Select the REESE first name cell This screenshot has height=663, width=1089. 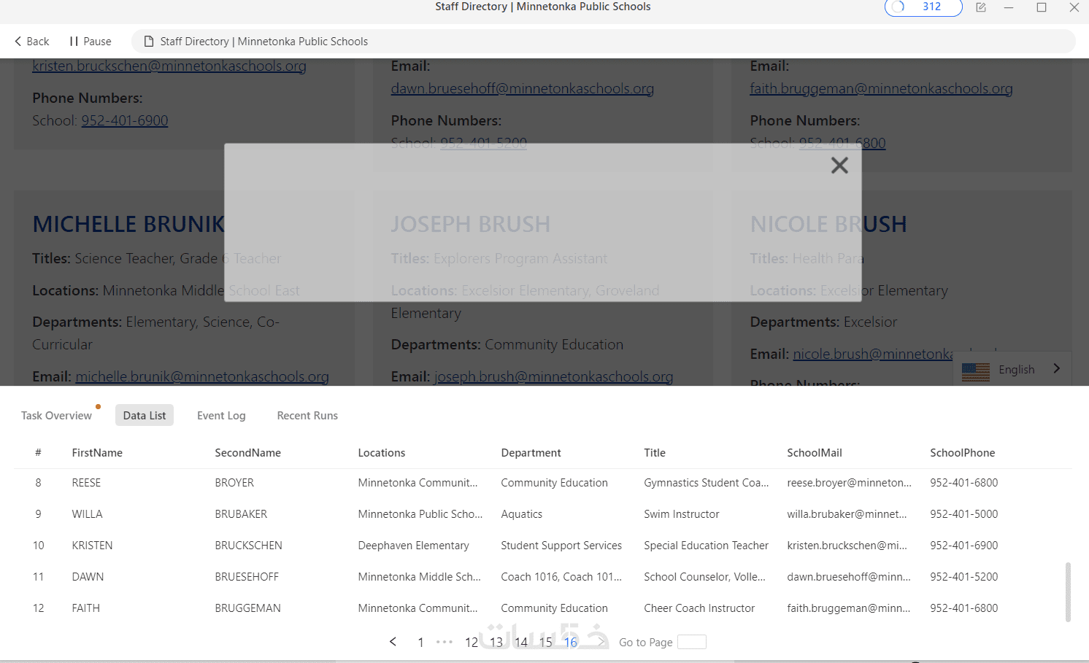[86, 483]
